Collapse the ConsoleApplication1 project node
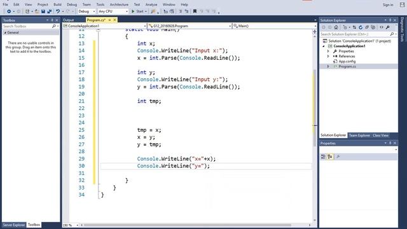The width and height of the screenshot is (407, 229). tap(324, 46)
